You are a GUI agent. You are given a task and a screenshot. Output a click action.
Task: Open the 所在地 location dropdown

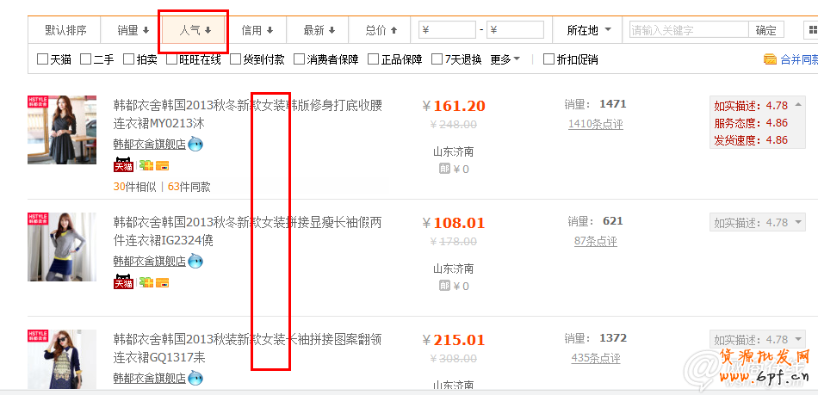point(588,30)
